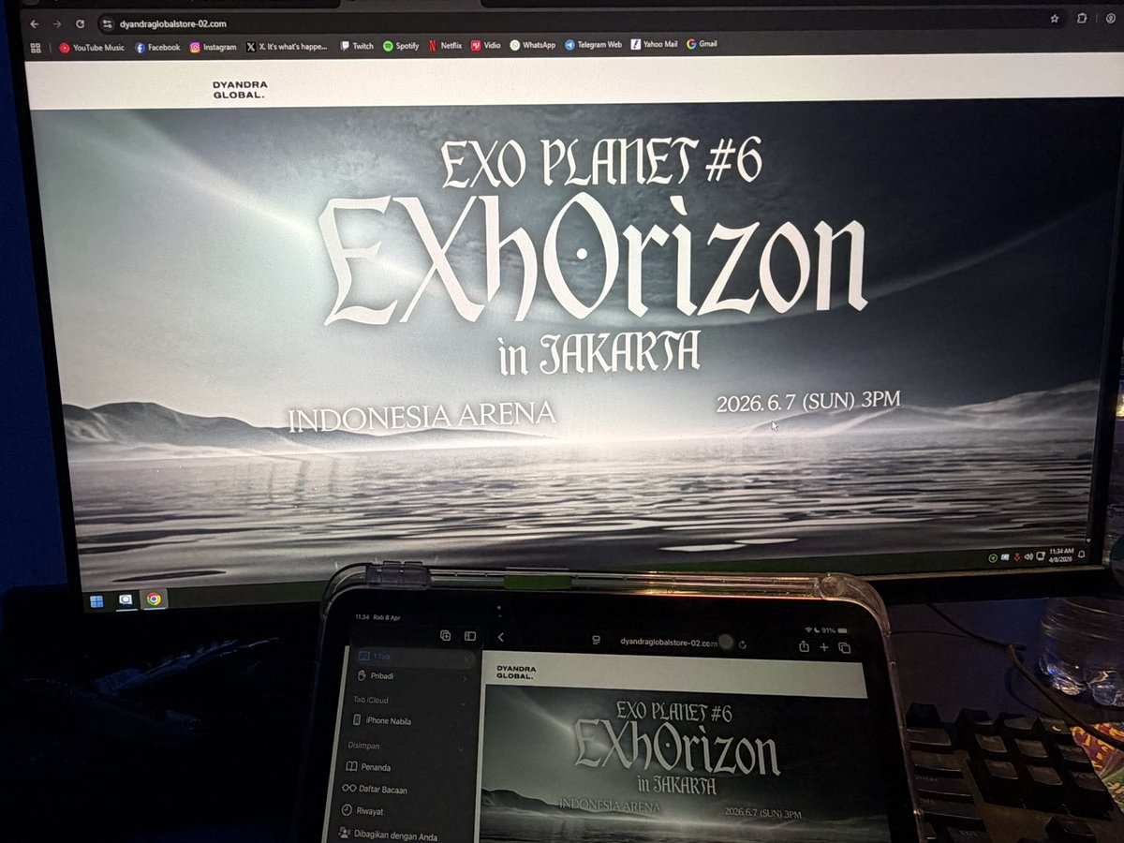Open Dibagikan dengan Anda in the sidebar
The image size is (1124, 843).
click(x=387, y=834)
